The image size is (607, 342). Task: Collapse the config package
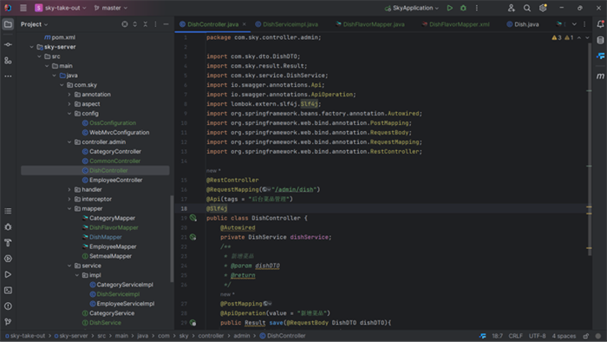(69, 114)
